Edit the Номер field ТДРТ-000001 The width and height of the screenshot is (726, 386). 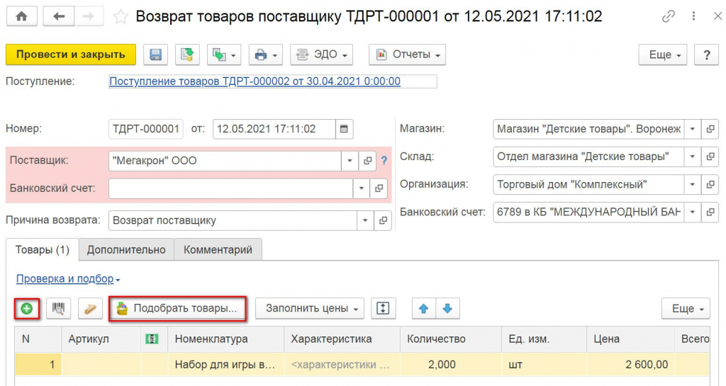[x=146, y=129]
